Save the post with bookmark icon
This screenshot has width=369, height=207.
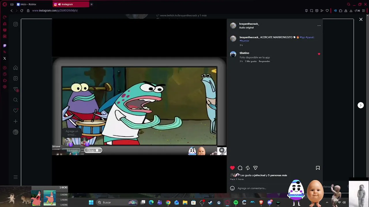click(318, 168)
